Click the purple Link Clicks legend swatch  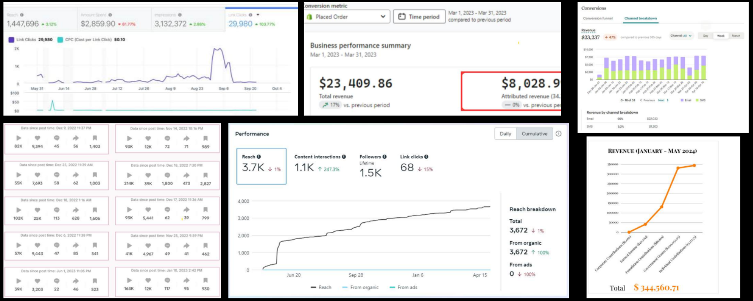pos(11,40)
